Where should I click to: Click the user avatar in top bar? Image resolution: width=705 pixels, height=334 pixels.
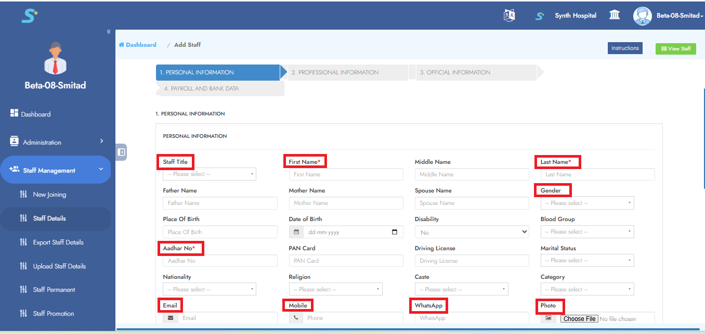coord(642,16)
